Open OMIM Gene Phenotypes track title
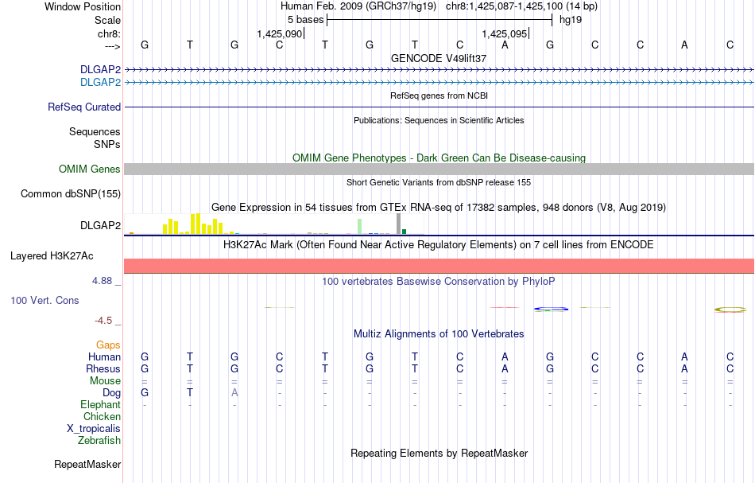This screenshot has height=483, width=755. [x=439, y=158]
